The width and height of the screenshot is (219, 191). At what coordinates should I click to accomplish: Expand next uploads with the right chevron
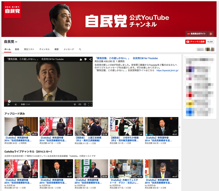[180, 127]
